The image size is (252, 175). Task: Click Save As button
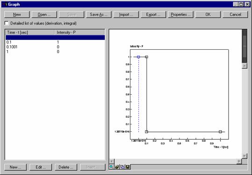[x=99, y=15]
